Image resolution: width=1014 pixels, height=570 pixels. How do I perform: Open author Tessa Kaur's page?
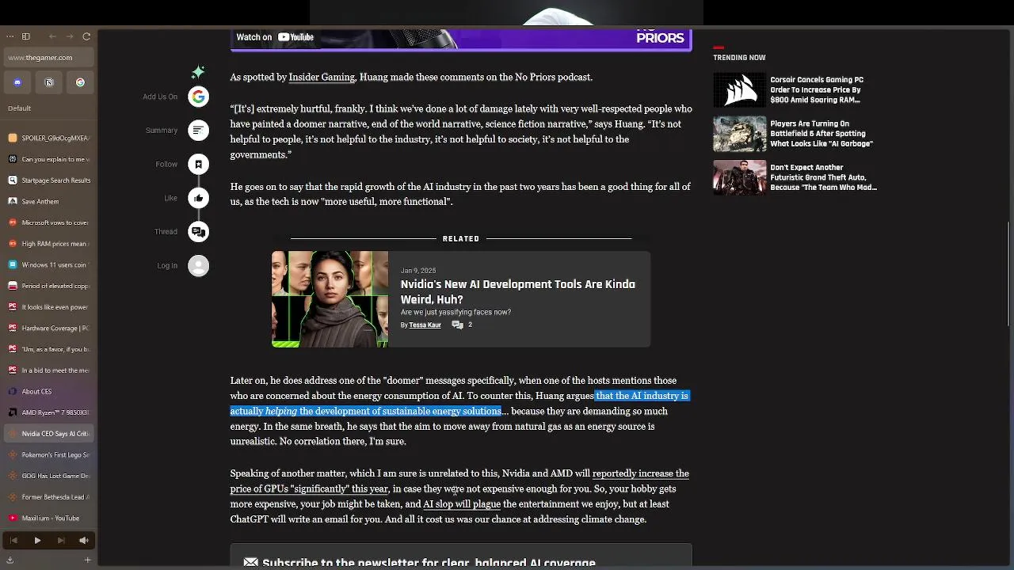click(x=425, y=325)
